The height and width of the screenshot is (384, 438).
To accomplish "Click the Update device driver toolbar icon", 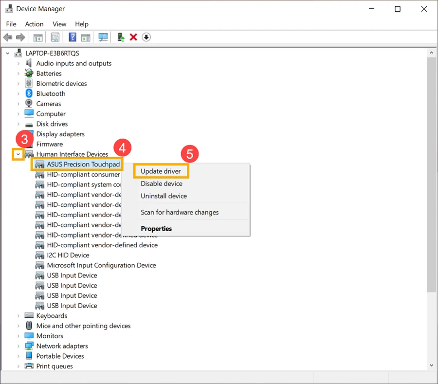I will pos(121,37).
